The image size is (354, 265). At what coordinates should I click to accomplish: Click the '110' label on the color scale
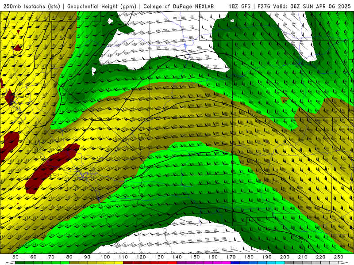click(x=123, y=257)
